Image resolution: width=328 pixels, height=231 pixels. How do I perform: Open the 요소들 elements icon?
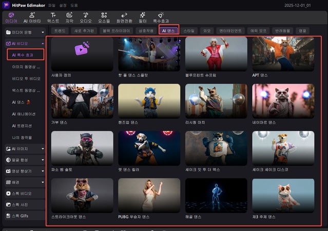click(104, 17)
